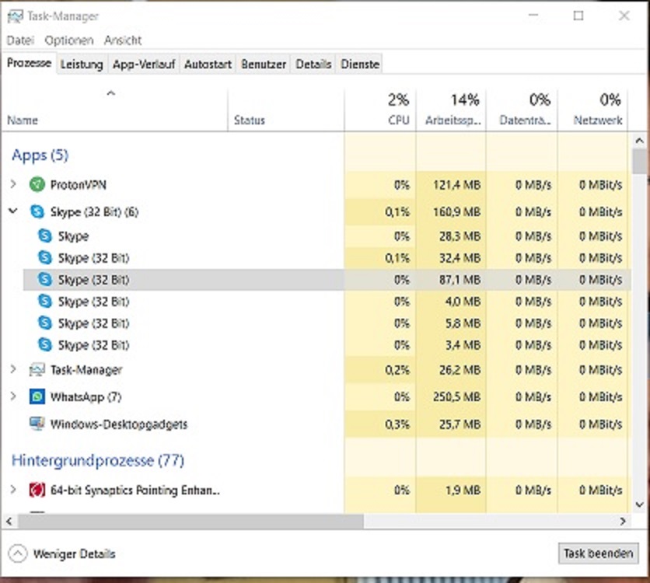Collapse the Skype (32 Bit) (6) group
The image size is (650, 583).
pos(13,211)
